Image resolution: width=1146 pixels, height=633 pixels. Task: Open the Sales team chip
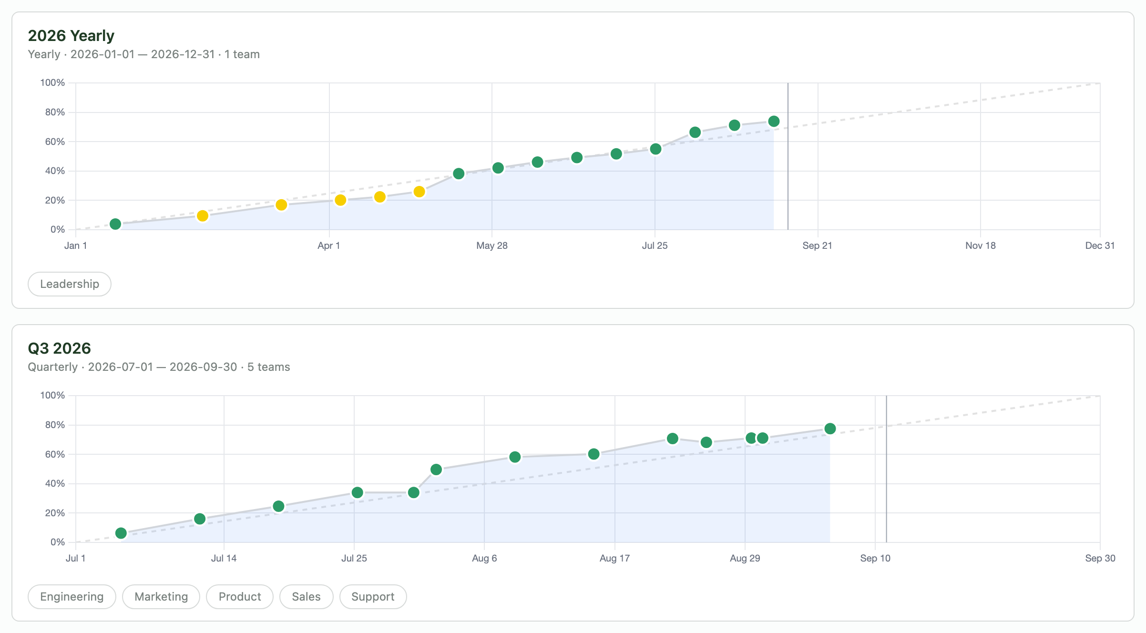coord(306,597)
